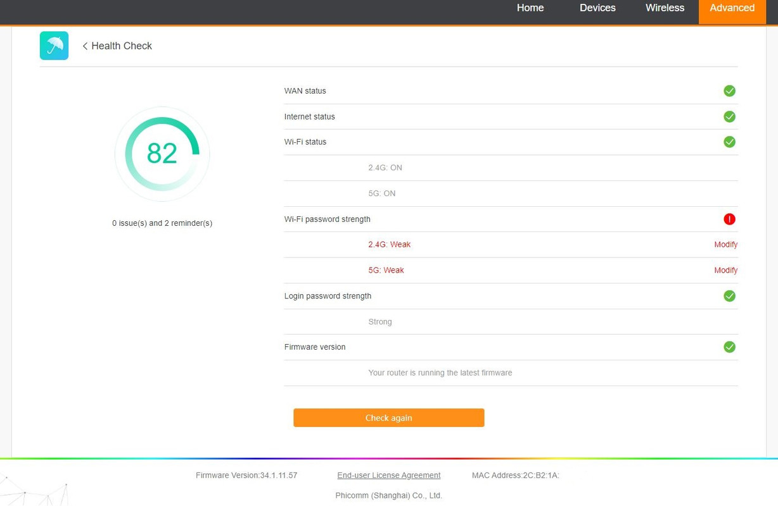This screenshot has width=778, height=506.
Task: Click the 'Strong' password result text
Action: click(x=380, y=322)
